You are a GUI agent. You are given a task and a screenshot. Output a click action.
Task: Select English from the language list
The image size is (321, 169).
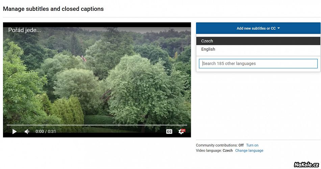258,49
